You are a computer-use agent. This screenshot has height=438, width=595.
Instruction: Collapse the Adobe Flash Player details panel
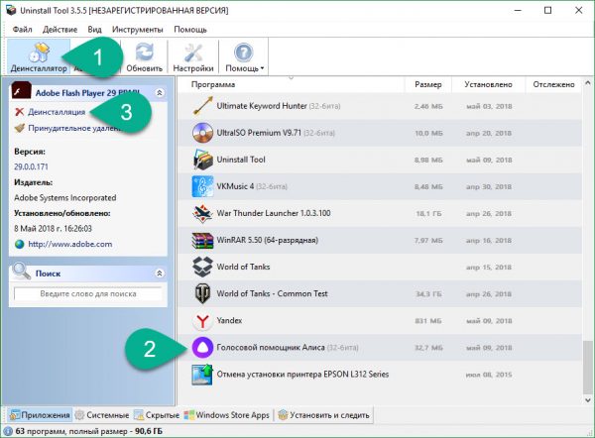[160, 92]
